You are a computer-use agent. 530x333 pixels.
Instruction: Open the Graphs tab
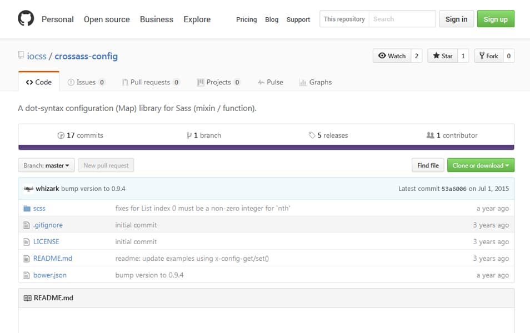pos(316,82)
